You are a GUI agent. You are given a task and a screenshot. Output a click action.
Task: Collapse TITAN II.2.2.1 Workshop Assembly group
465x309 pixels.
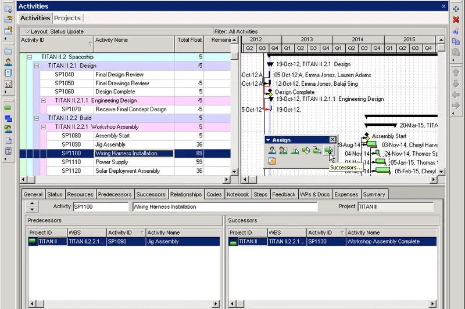[43, 127]
